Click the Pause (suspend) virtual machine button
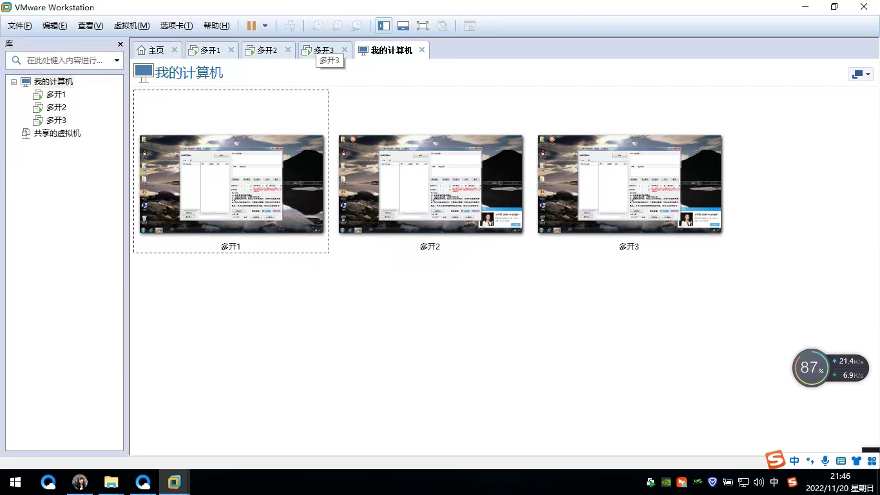This screenshot has width=880, height=495. [x=251, y=26]
